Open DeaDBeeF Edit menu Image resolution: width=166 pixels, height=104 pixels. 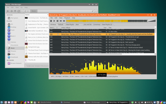56,18
